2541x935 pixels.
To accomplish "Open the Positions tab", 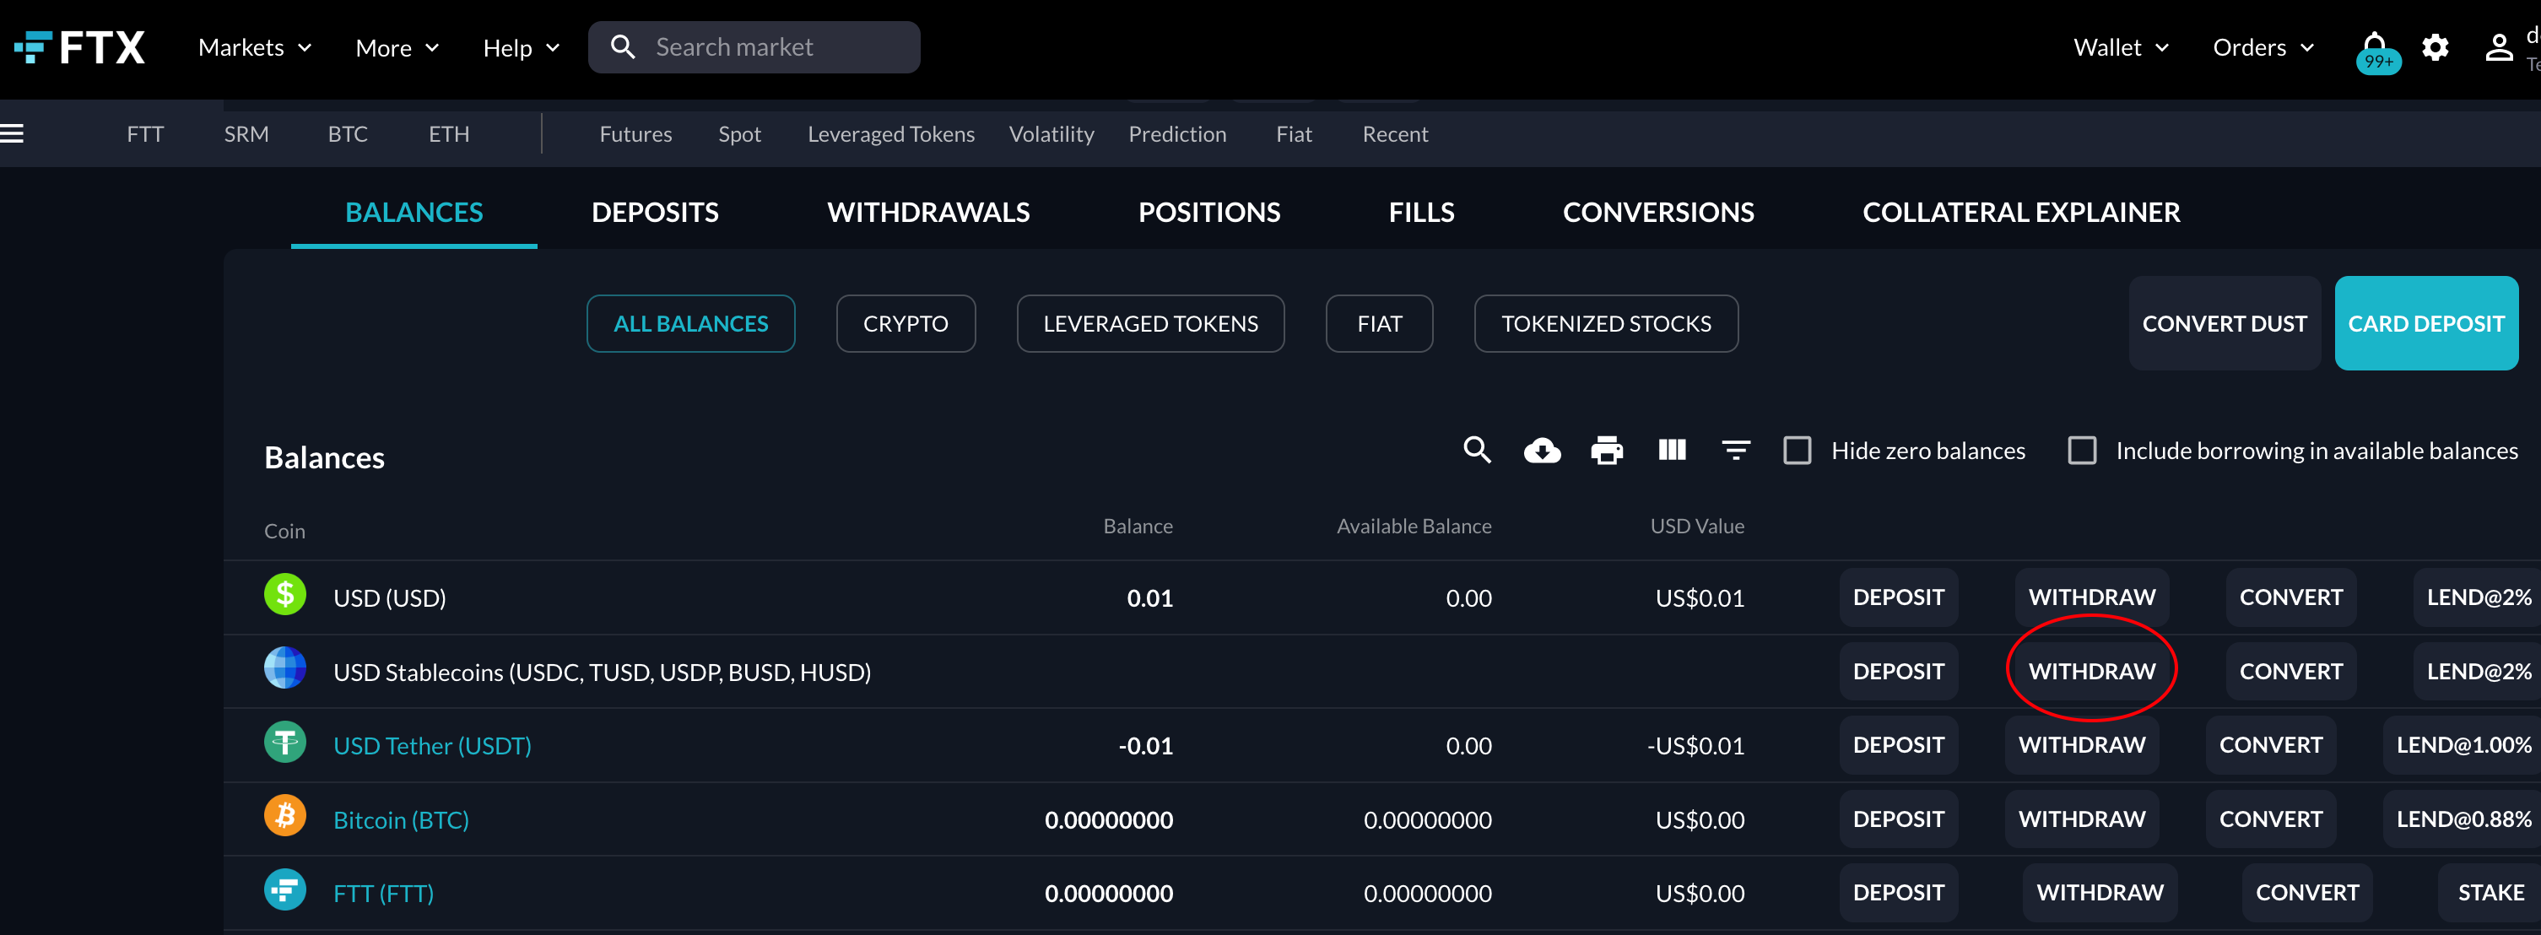I will [x=1209, y=212].
